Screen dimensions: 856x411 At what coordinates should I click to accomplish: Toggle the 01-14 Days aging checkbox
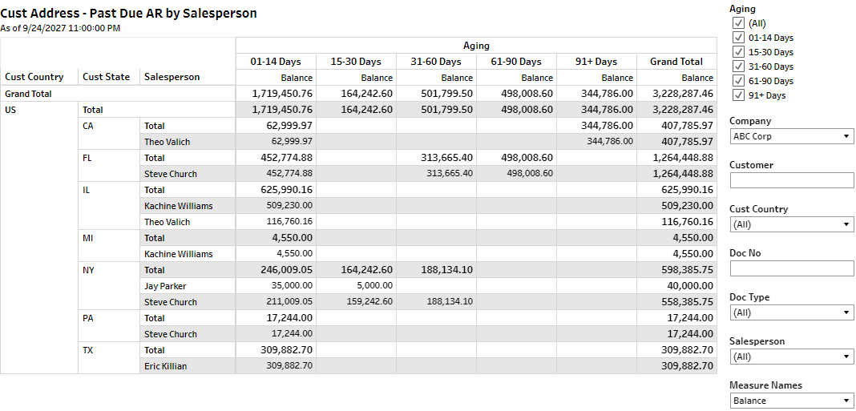[738, 38]
